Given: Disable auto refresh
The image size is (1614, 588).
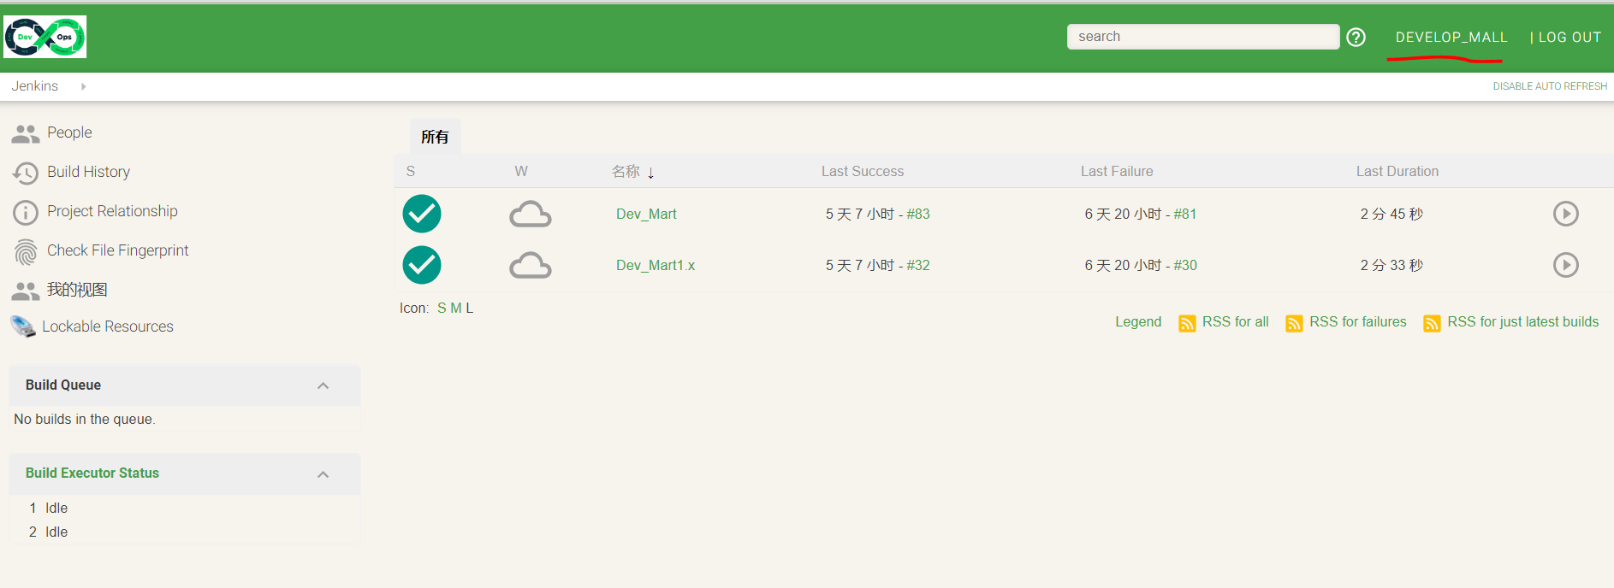Looking at the screenshot, I should [x=1549, y=86].
